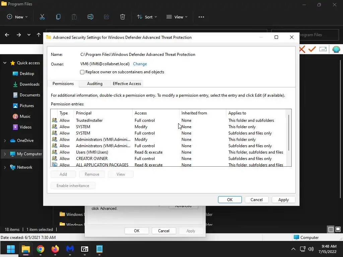This screenshot has width=343, height=257.
Task: Collapse the Quick access tree node
Action: click(5, 63)
